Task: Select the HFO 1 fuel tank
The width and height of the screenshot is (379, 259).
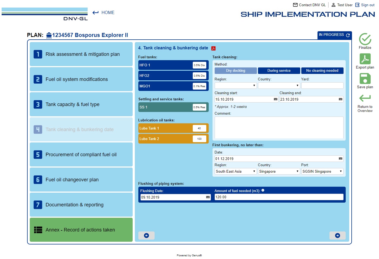Action: (x=162, y=65)
